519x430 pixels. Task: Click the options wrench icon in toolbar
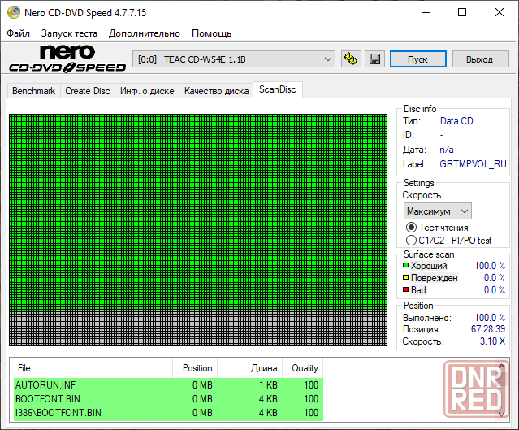click(352, 59)
